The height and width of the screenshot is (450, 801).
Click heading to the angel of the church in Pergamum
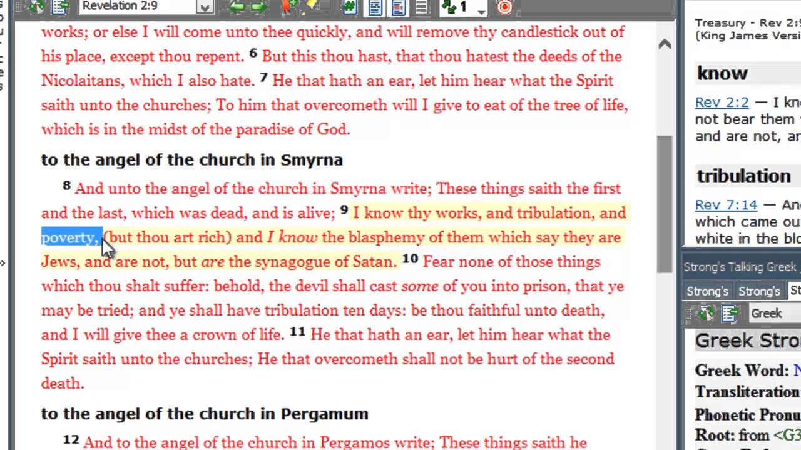205,414
